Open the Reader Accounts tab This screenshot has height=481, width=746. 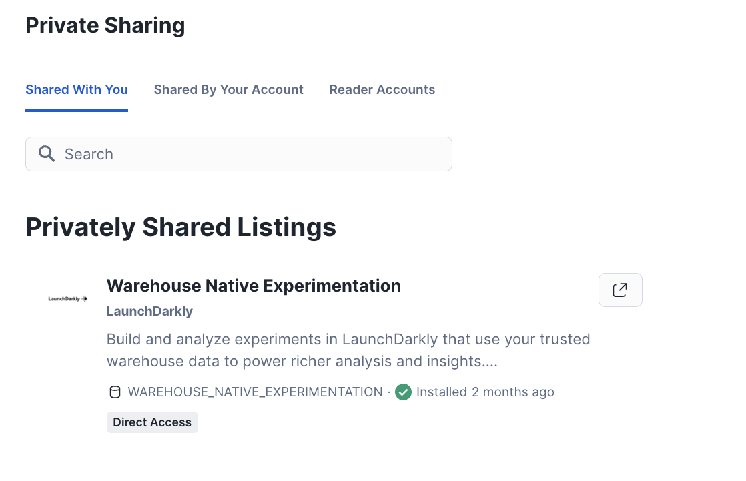point(382,89)
